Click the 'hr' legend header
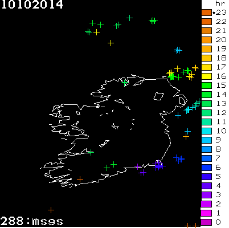 point(220,3)
